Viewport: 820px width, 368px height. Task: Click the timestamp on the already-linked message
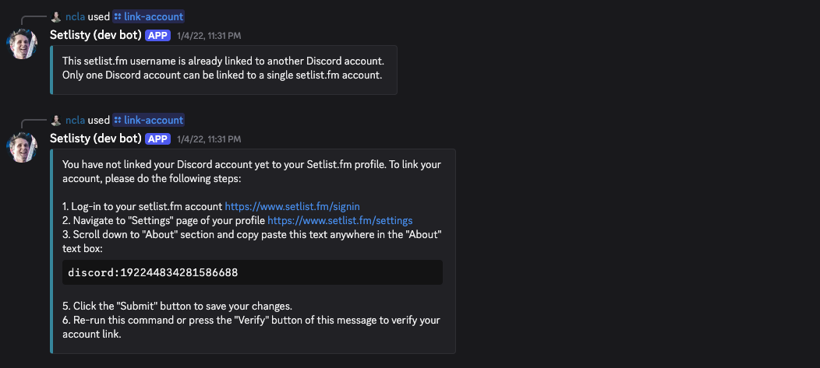tap(209, 36)
